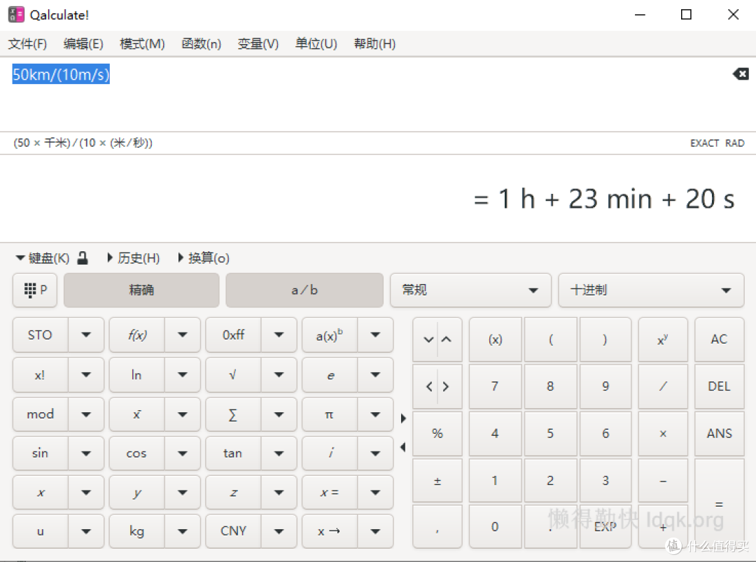Click the equals = button
The height and width of the screenshot is (562, 756).
[719, 504]
